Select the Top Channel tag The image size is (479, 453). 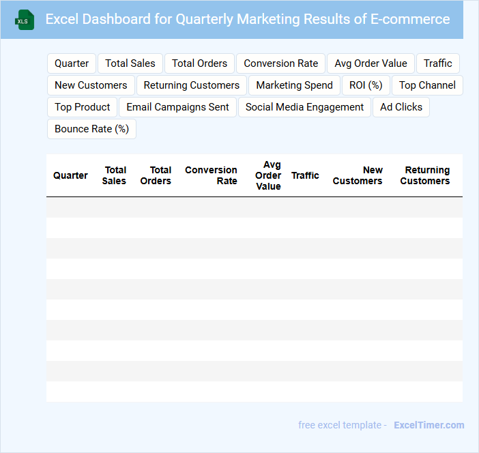[x=427, y=85]
